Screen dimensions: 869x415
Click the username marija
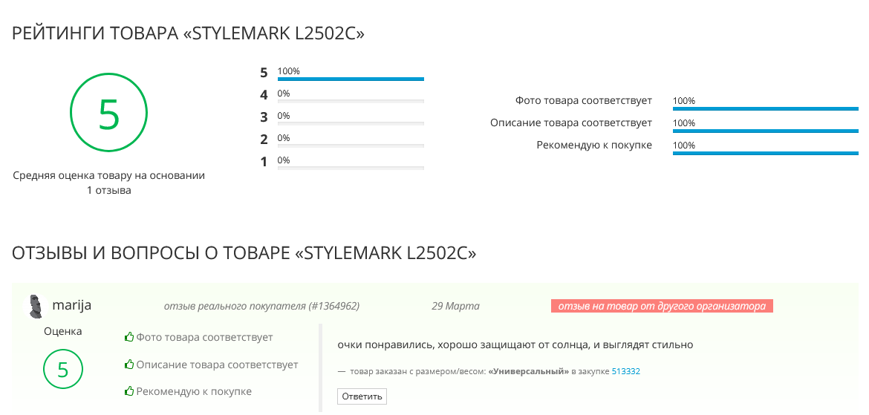71,305
